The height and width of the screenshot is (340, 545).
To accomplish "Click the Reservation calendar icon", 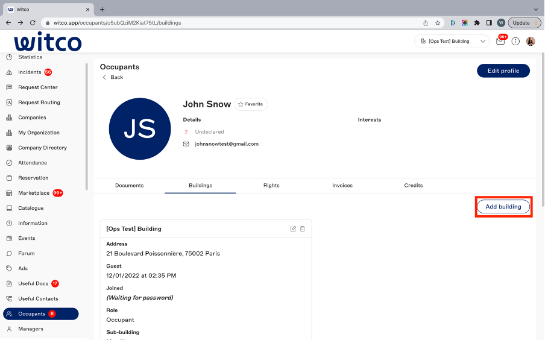I will [10, 178].
